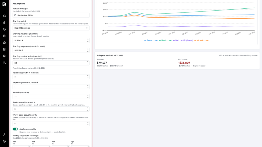Screen dimensions: 262x147
Task: Click the Full-year outlook · FY 2026 heading
Action: coord(110,55)
